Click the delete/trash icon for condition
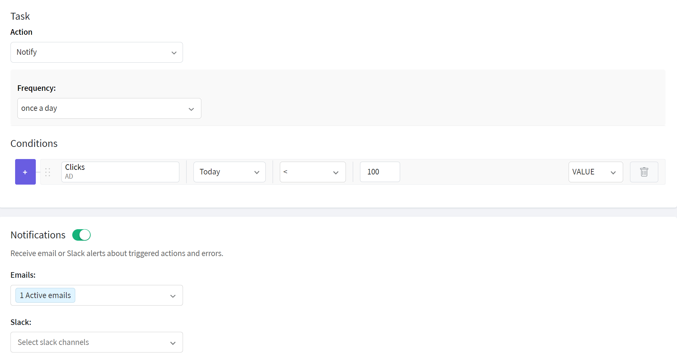Screen dimensions: 677x362 click(x=644, y=172)
